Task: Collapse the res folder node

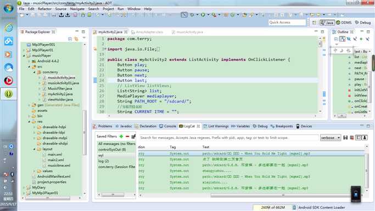Action: pos(29,121)
